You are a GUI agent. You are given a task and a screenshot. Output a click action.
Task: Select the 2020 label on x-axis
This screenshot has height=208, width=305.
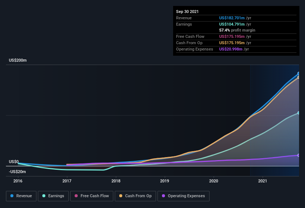coord(214,181)
